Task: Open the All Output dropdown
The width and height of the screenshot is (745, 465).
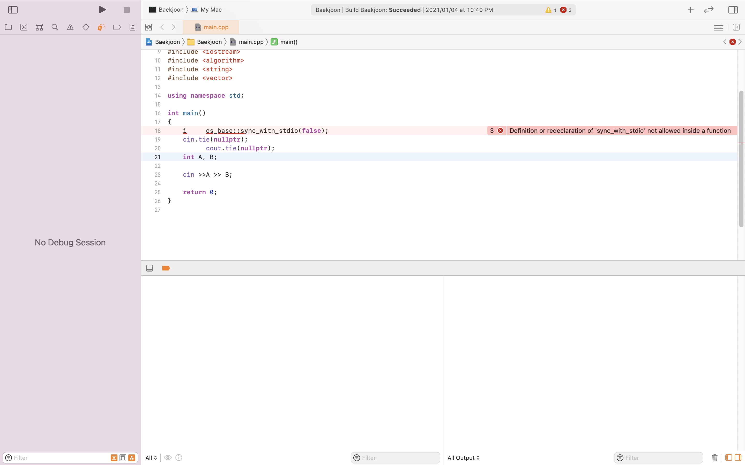Action: click(463, 458)
